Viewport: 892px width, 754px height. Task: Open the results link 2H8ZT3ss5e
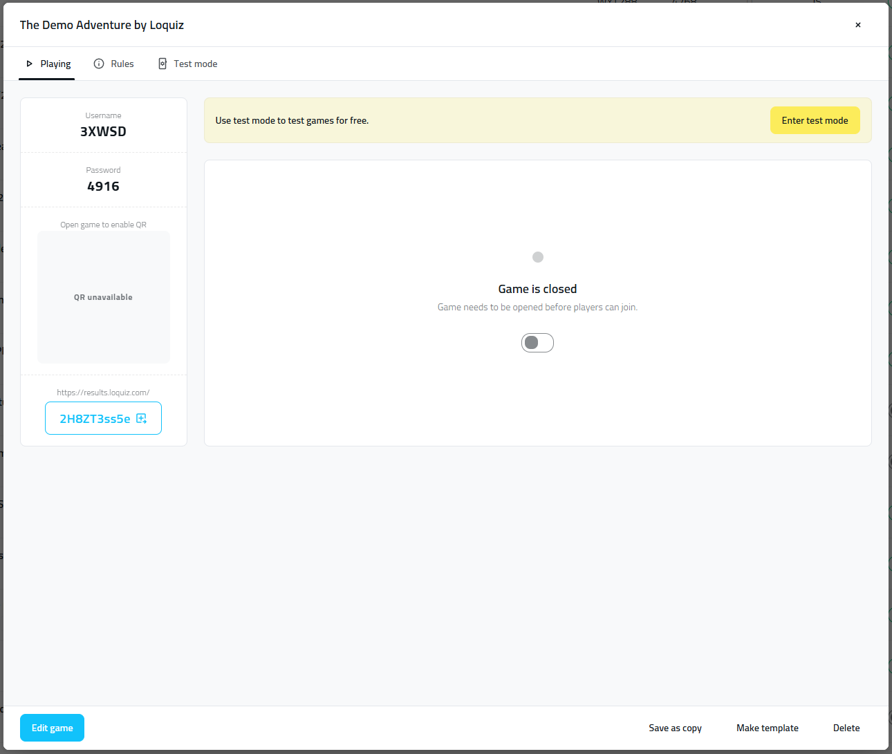[95, 419]
